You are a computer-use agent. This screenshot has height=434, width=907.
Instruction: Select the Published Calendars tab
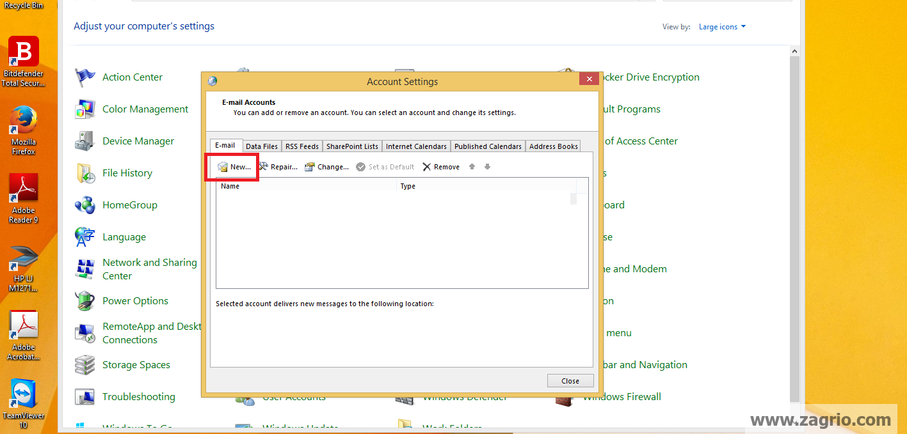point(488,146)
